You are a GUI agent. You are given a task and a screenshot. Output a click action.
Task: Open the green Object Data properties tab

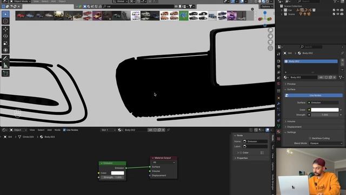279,126
